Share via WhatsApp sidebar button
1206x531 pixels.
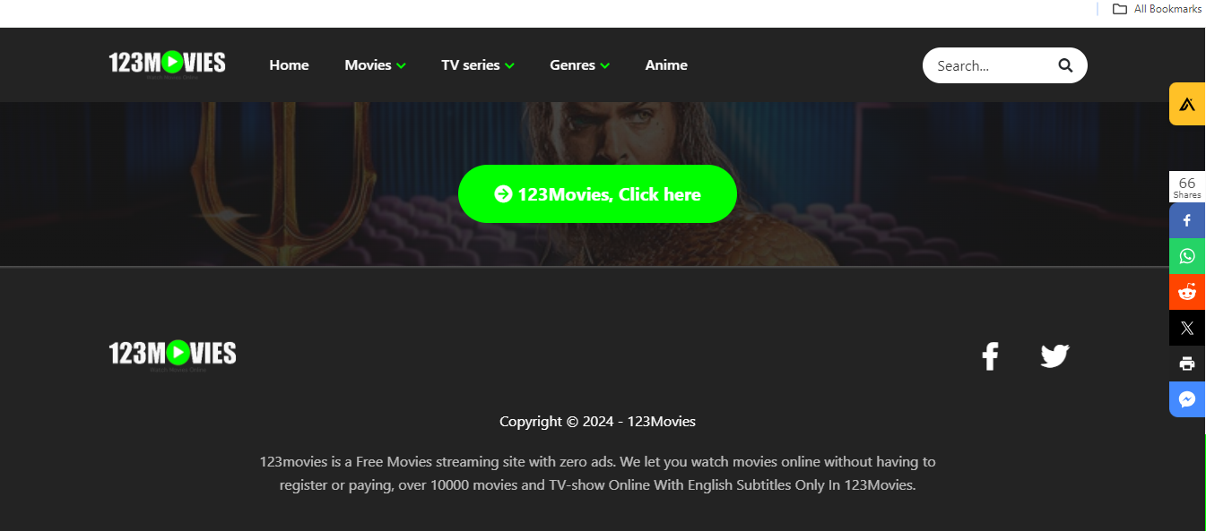tap(1187, 256)
